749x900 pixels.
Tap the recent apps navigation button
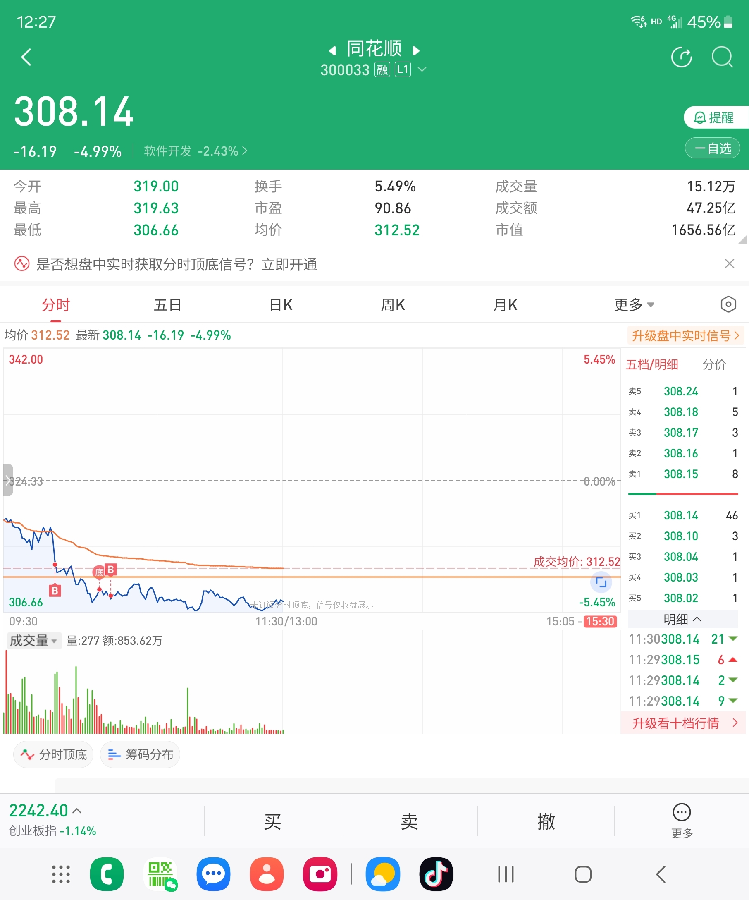(506, 874)
